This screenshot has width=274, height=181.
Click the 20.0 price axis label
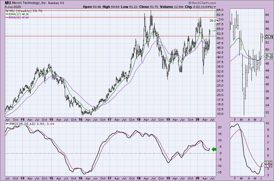pyautogui.click(x=220, y=95)
